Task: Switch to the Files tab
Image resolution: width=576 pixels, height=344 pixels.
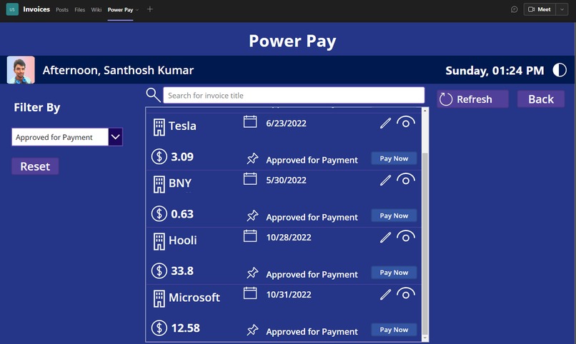Action: click(80, 10)
